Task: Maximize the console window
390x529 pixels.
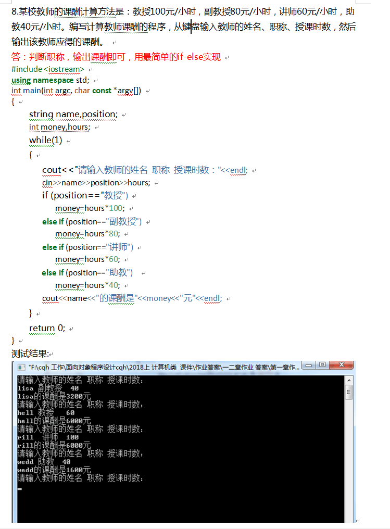Action: coord(323,366)
